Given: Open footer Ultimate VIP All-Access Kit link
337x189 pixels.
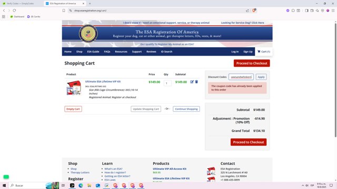Looking at the screenshot, I should tap(170, 169).
